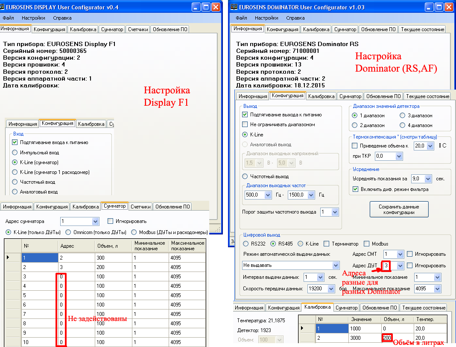The height and width of the screenshot is (347, 456).
Task: Click the 300 volume cell in summator table
Action: point(113,257)
